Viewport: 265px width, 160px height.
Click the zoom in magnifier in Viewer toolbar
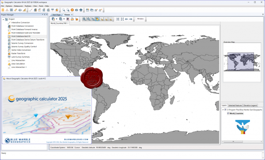coord(84,19)
